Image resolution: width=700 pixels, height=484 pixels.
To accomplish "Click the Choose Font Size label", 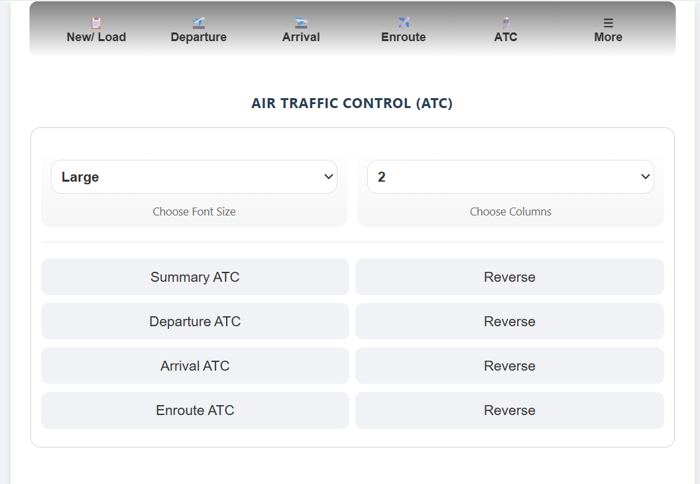I will [194, 212].
